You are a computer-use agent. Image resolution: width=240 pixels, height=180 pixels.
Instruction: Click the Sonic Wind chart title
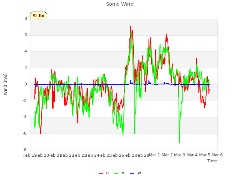point(120,4)
